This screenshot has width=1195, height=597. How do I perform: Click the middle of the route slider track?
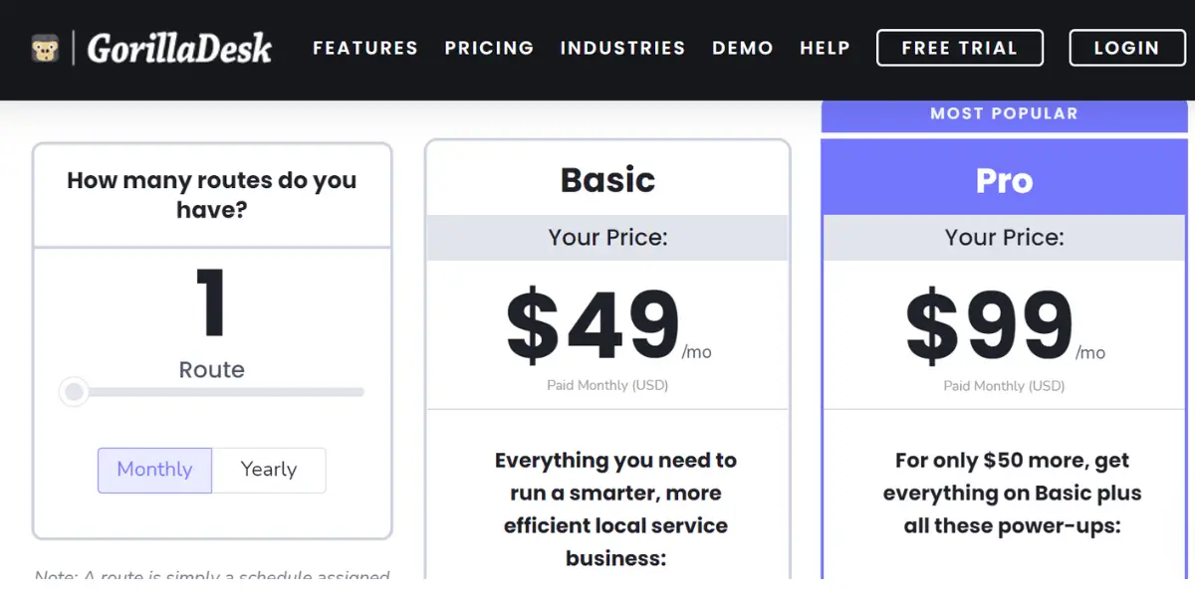[212, 392]
